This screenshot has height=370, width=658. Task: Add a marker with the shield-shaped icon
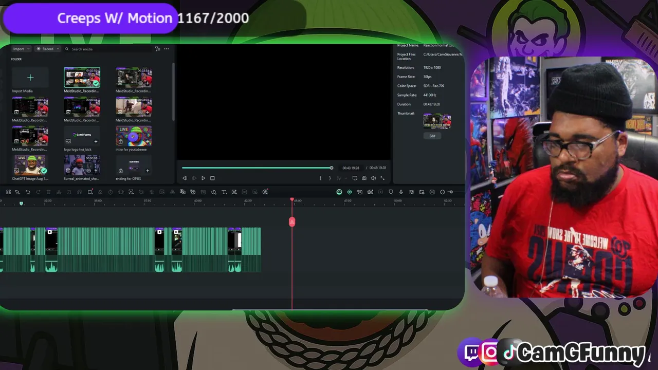pos(391,192)
